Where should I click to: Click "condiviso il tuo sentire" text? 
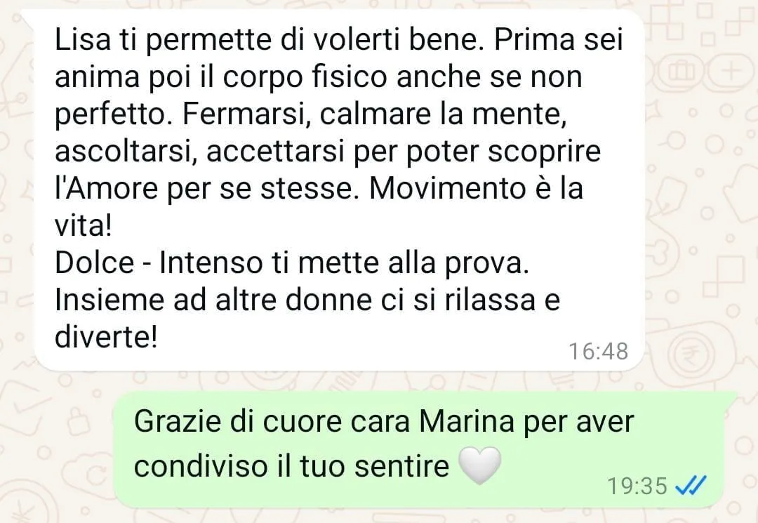(x=292, y=466)
